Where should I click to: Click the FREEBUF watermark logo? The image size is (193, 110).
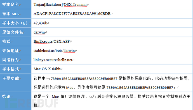click(x=32, y=103)
